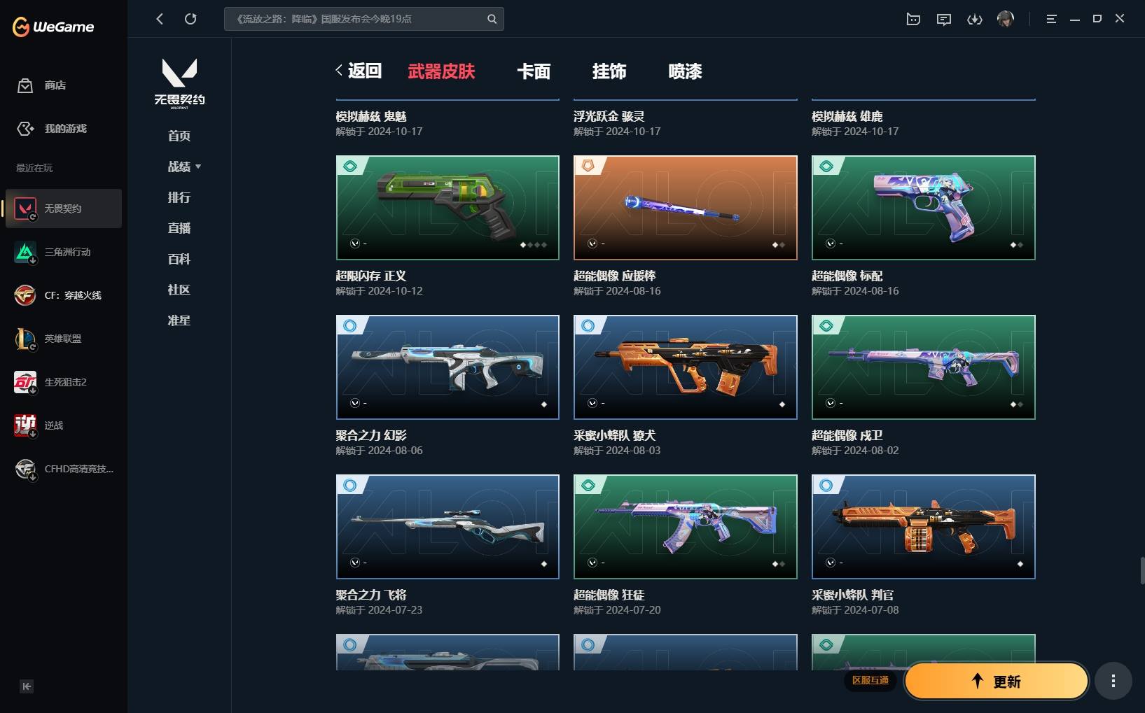Image resolution: width=1145 pixels, height=713 pixels.
Task: Refresh the page with the reload icon
Action: click(190, 19)
